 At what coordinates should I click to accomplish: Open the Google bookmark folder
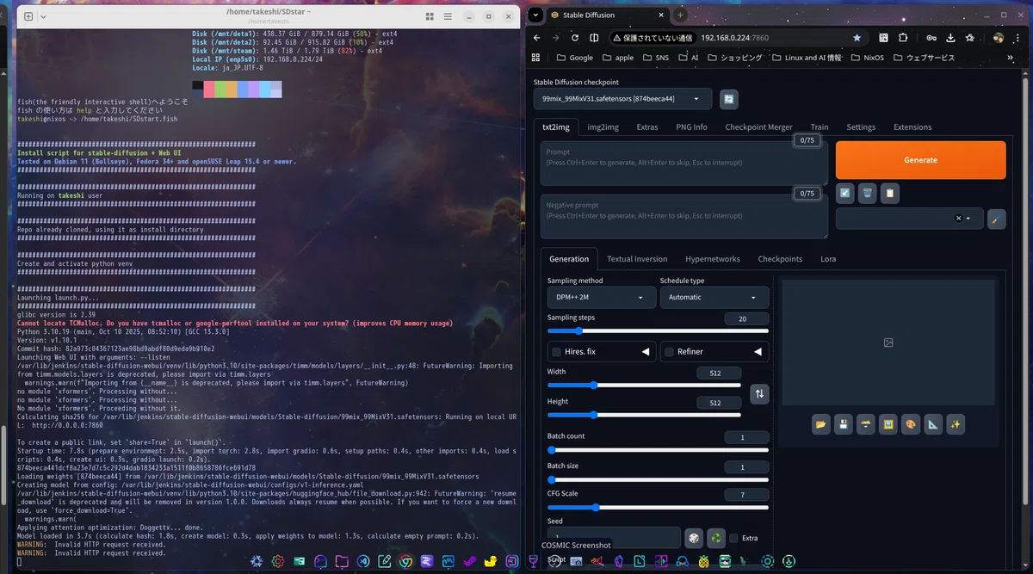[x=575, y=58]
